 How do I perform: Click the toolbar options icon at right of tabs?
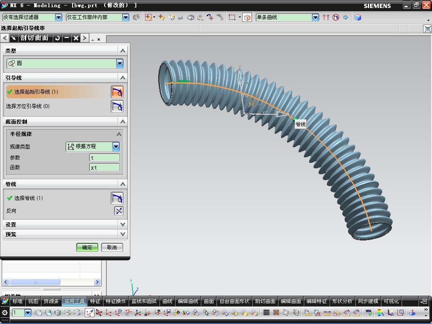[x=424, y=301]
